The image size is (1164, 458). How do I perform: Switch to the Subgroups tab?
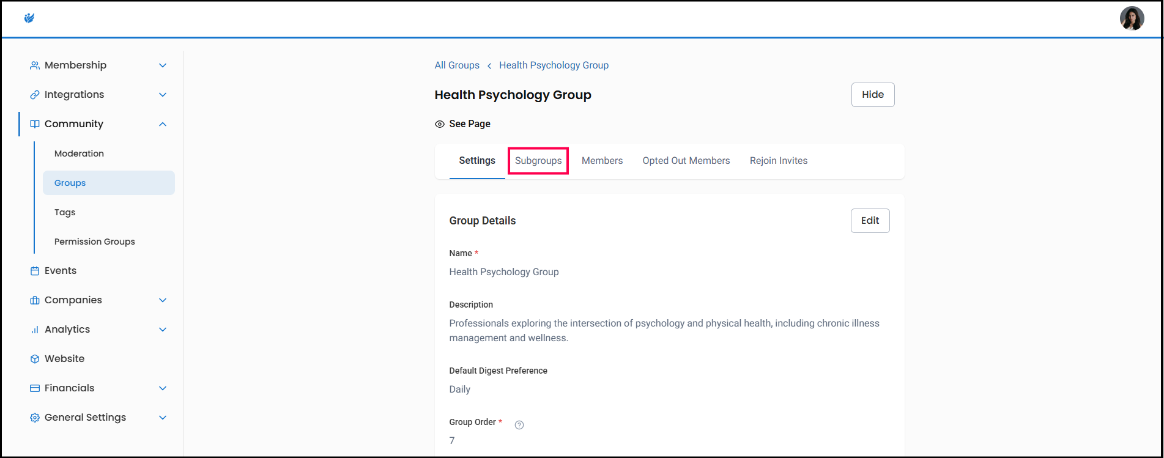(538, 161)
